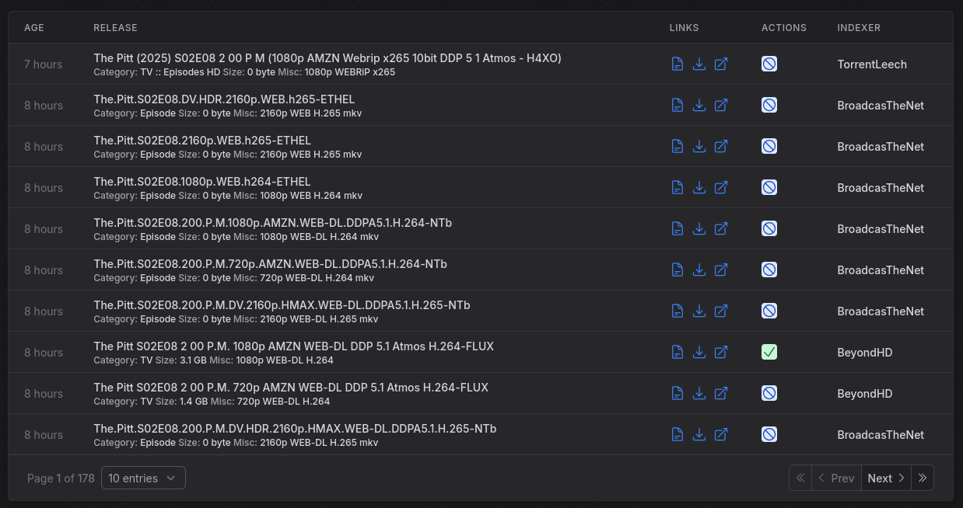
Task: Click The.Pitt.S02E08.1080p.WEB.h264-ETHEL title
Action: (x=202, y=182)
